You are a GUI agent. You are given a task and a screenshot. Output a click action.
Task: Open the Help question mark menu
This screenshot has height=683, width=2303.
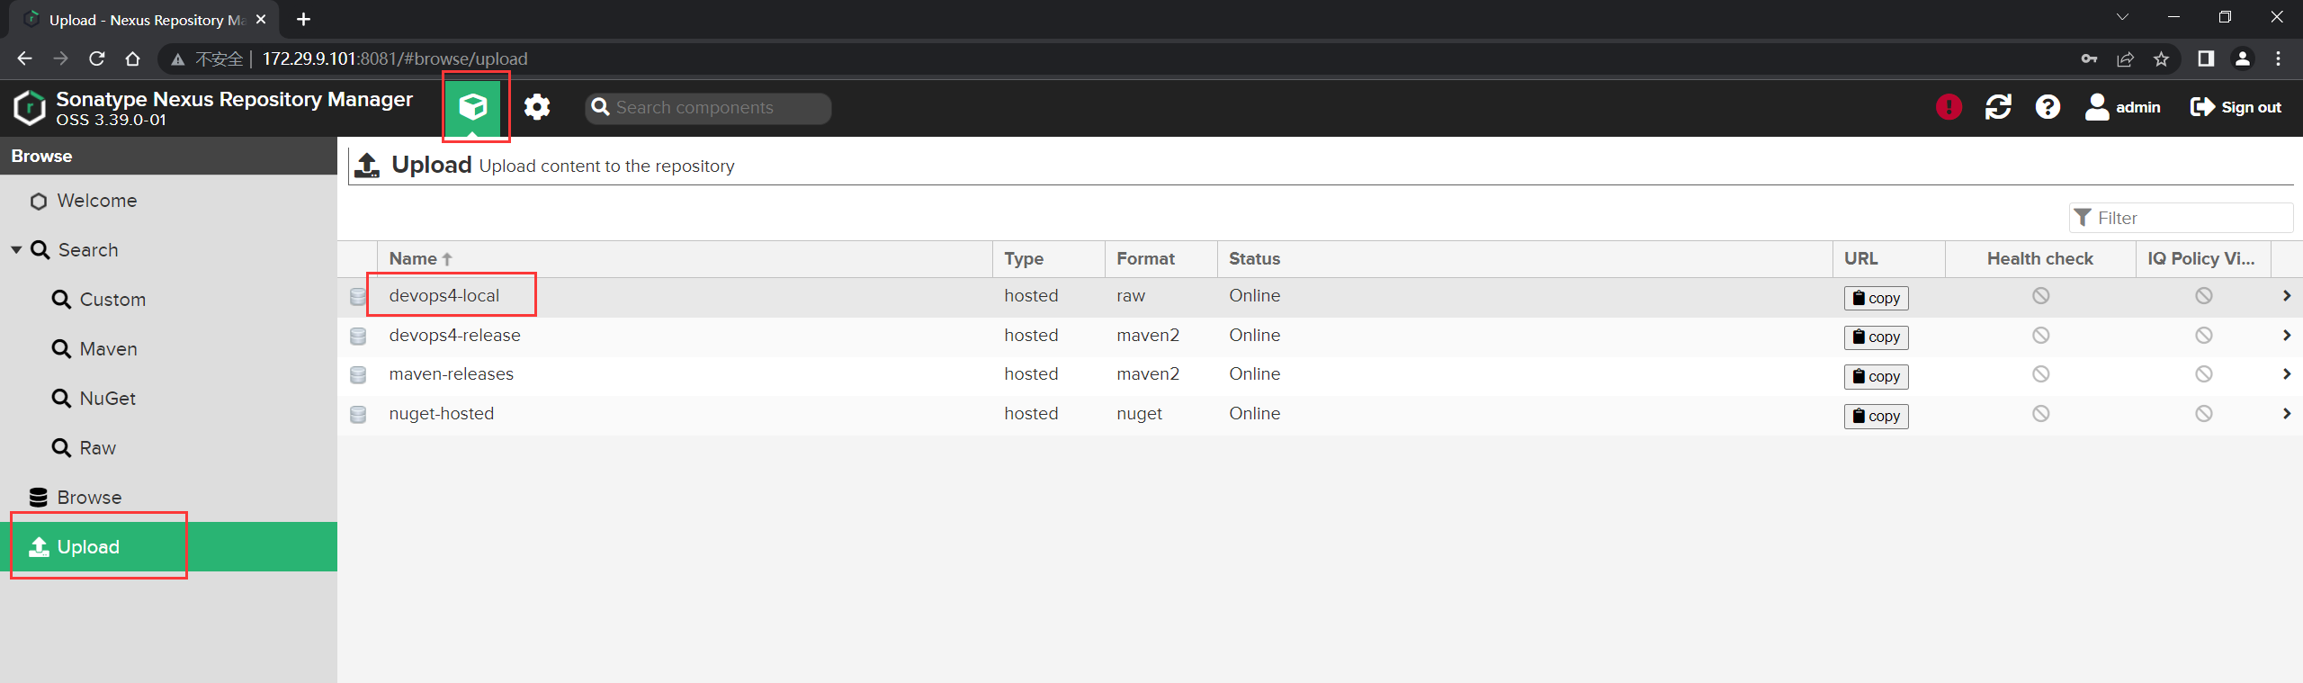click(x=2048, y=107)
